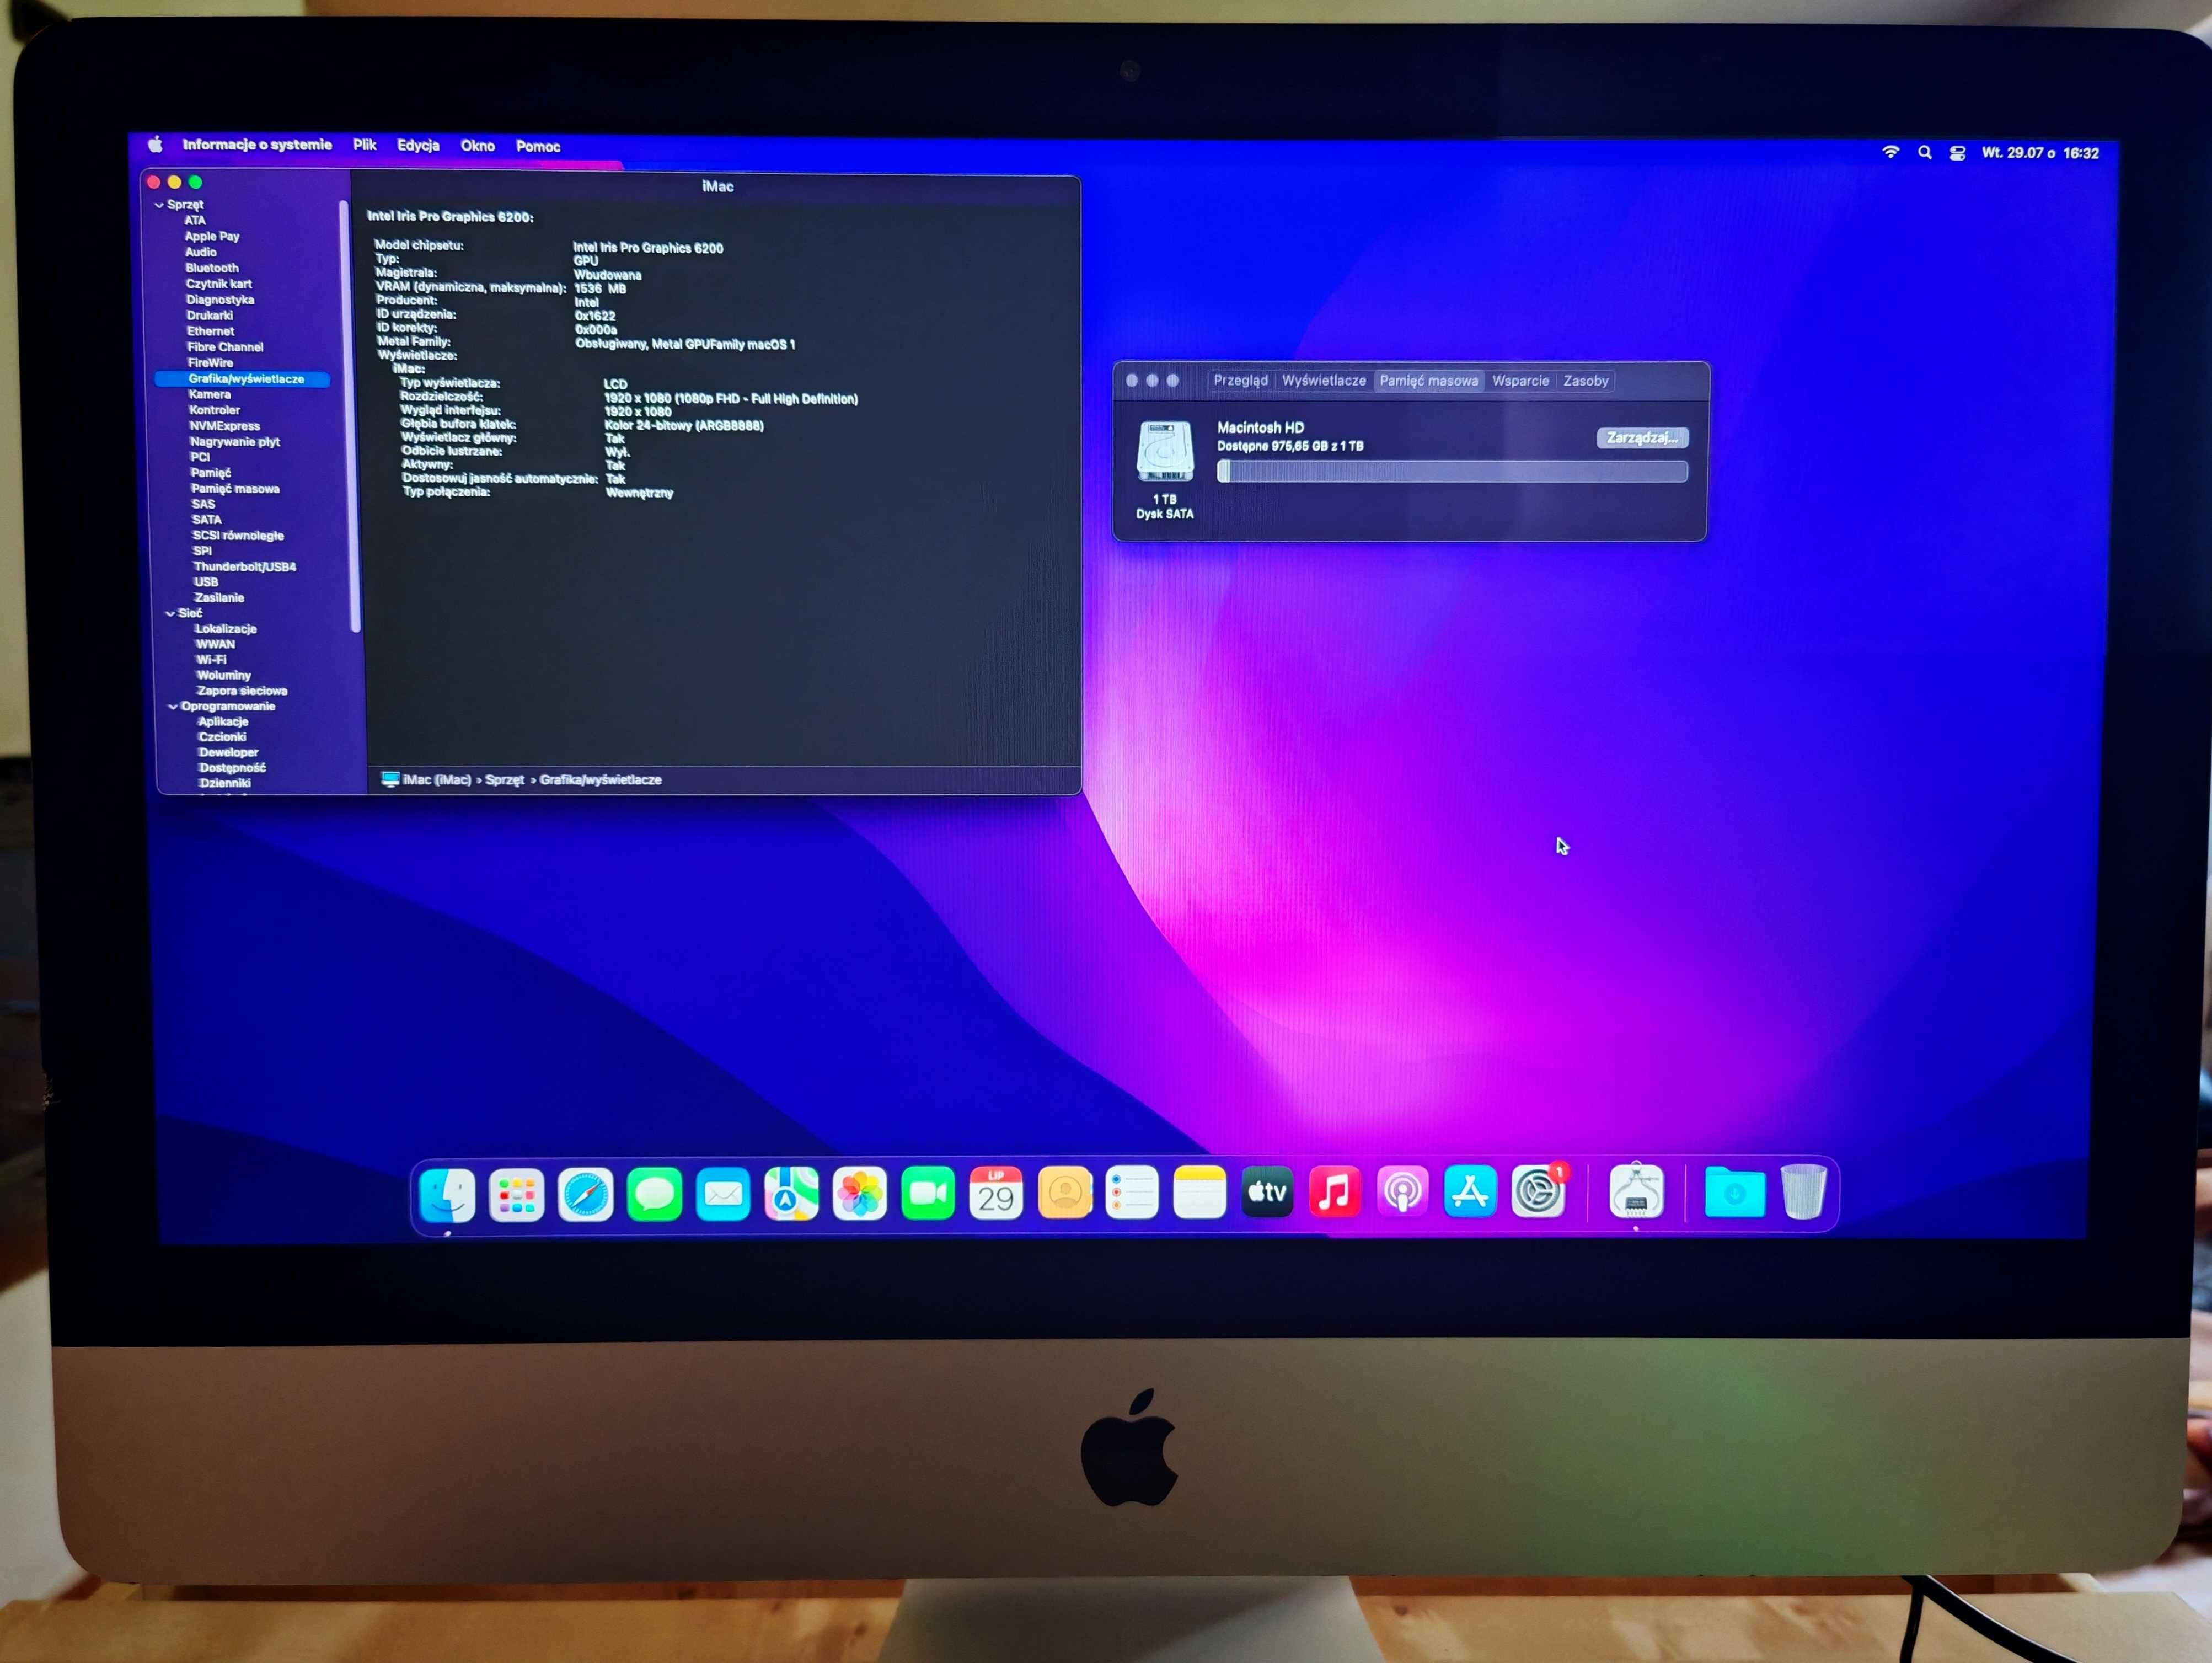Select Wi-Fi under Sieć
Screen dimensions: 2212x1663
tap(211, 660)
